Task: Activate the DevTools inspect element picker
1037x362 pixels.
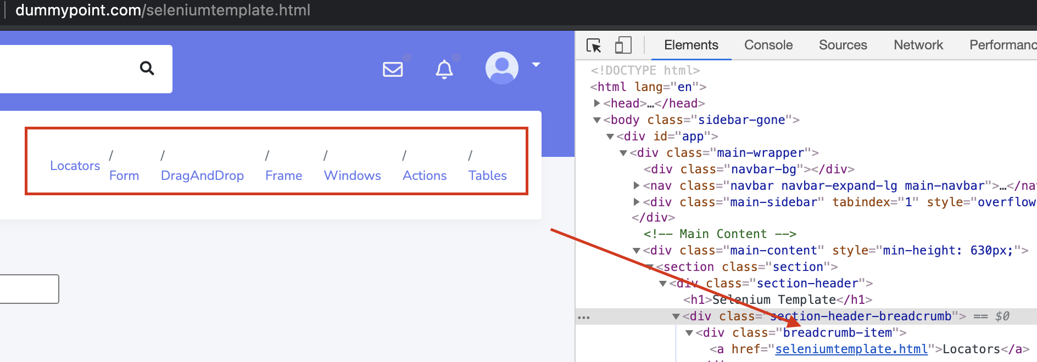Action: [x=594, y=46]
